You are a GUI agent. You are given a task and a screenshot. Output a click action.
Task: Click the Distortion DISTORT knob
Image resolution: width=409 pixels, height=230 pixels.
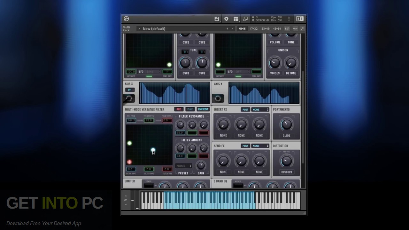[287, 161]
